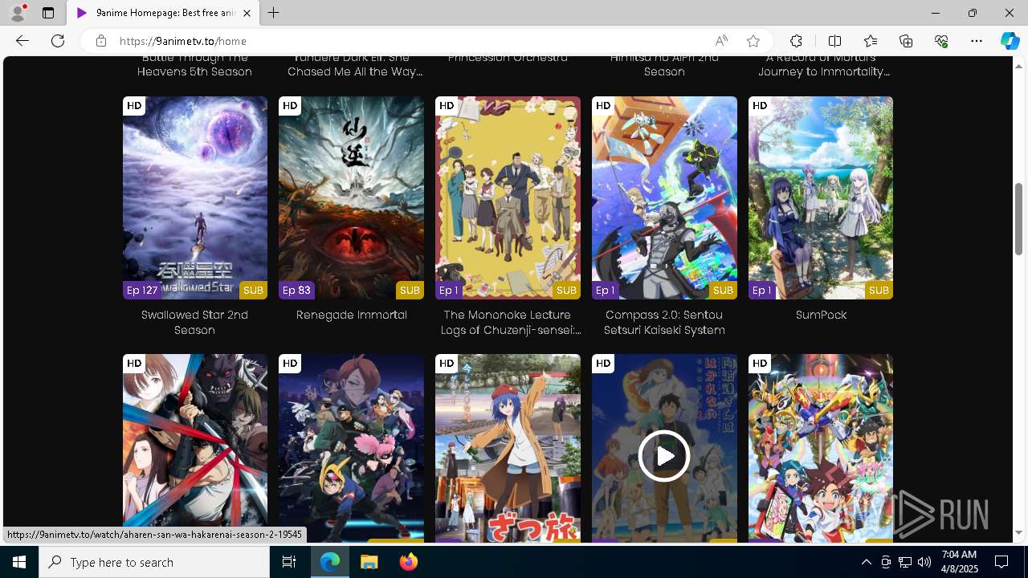Open a new tab with plus
Screen dimensions: 1028x578
[x=274, y=13]
